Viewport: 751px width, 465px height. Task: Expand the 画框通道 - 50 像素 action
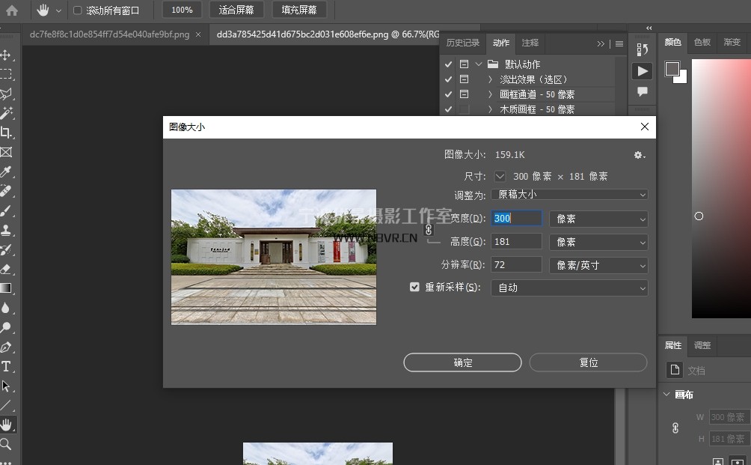tap(490, 94)
